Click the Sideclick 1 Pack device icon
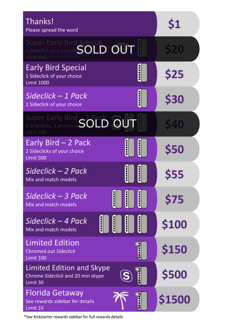The height and width of the screenshot is (328, 225). [x=143, y=98]
